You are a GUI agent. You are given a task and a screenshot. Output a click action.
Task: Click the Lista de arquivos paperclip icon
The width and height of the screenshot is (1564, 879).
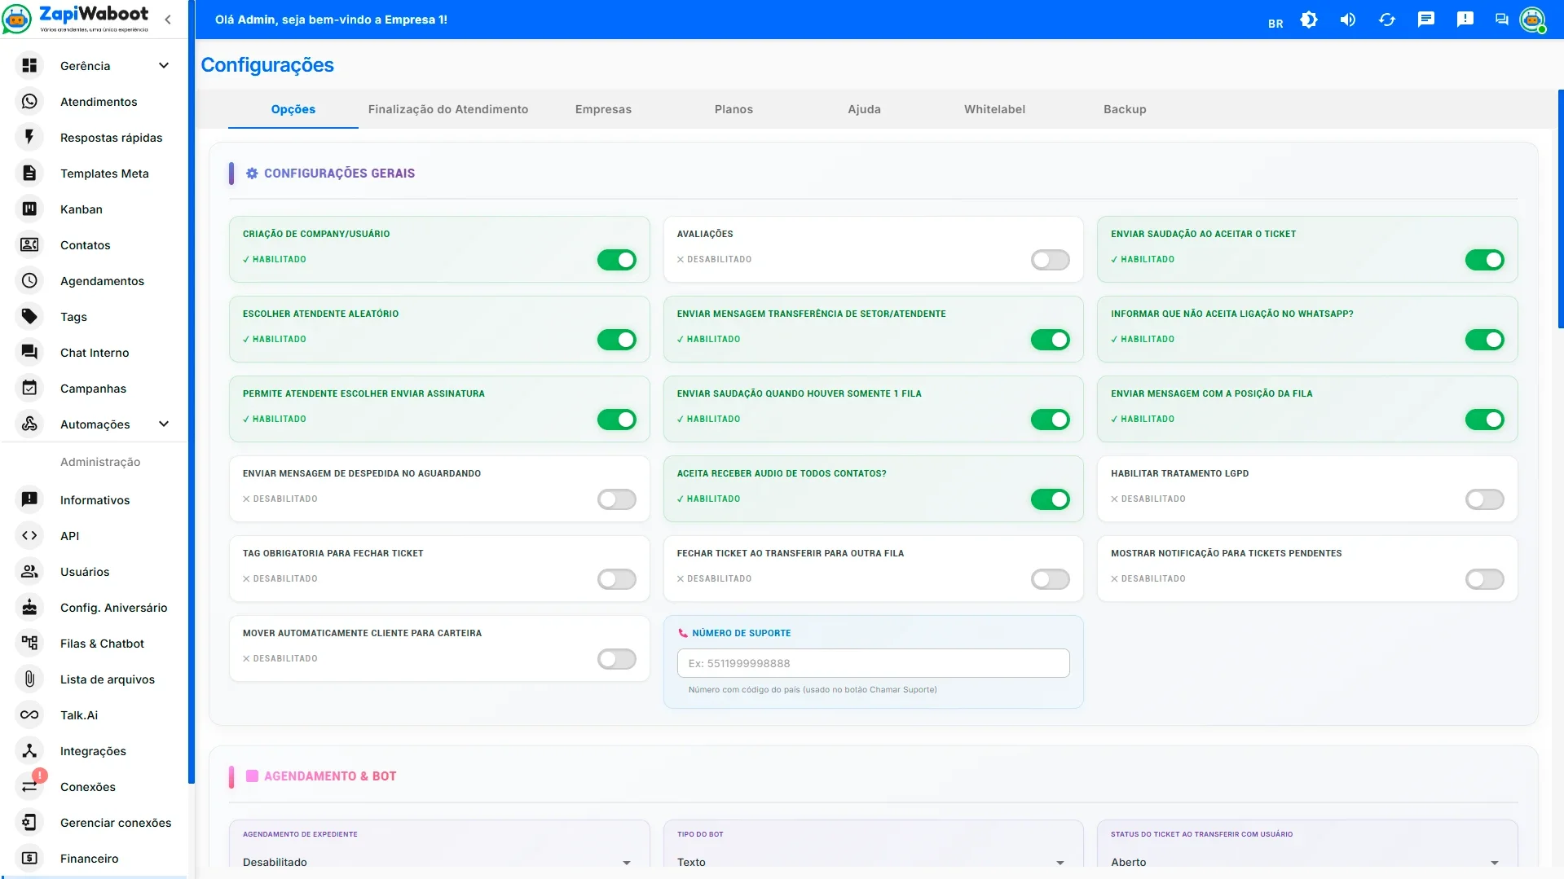click(29, 679)
